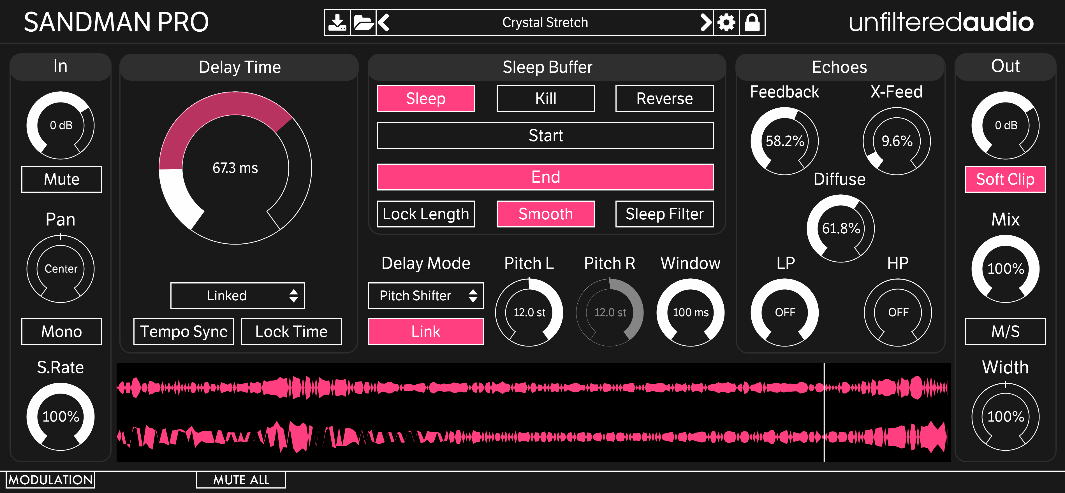
Task: Mute the input signal
Action: (62, 179)
